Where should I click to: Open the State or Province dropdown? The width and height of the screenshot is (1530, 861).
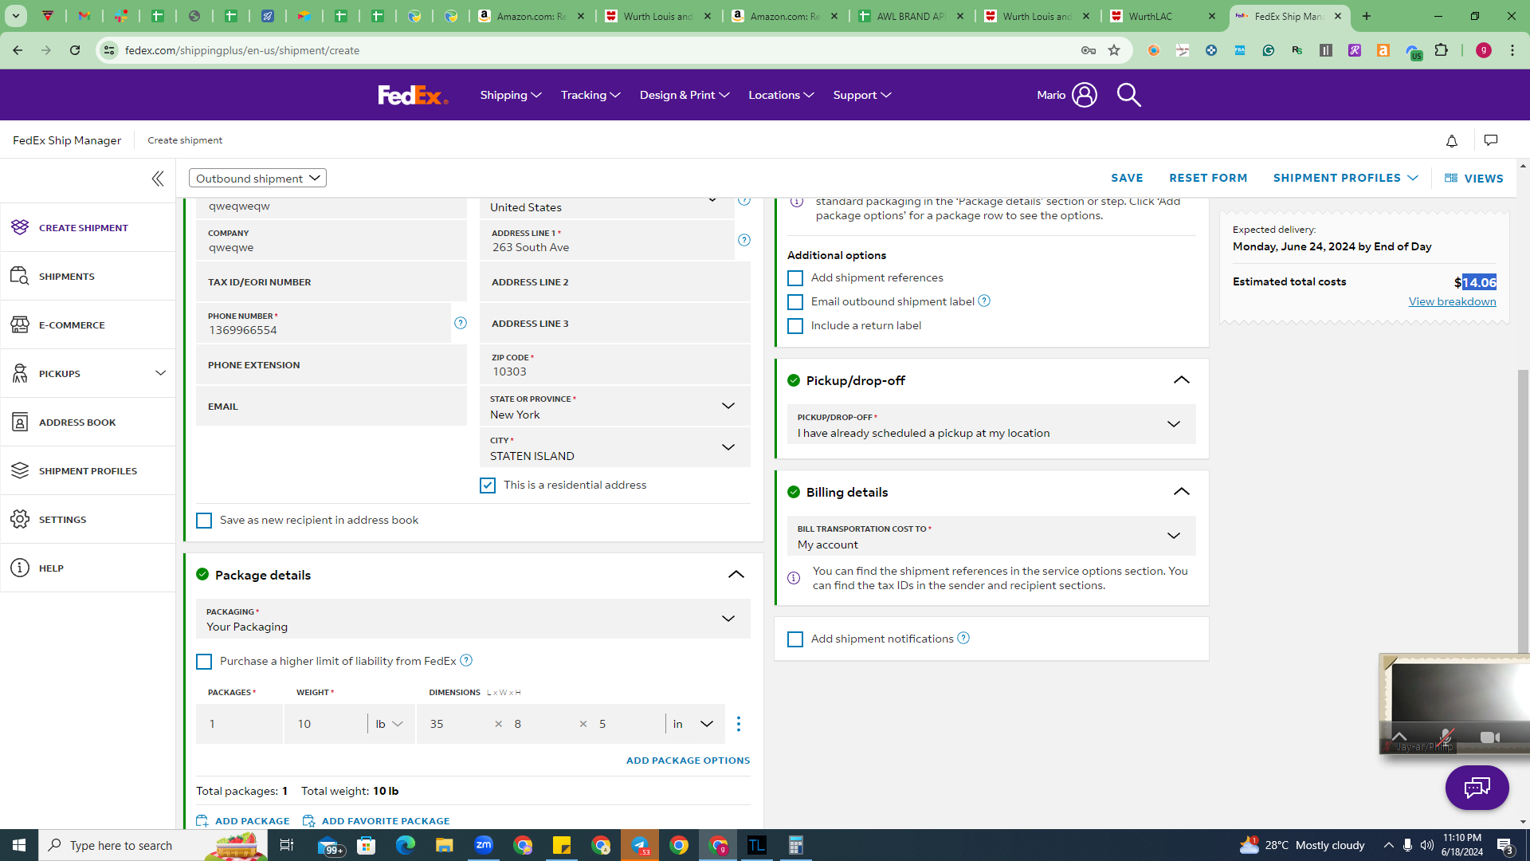pyautogui.click(x=615, y=407)
